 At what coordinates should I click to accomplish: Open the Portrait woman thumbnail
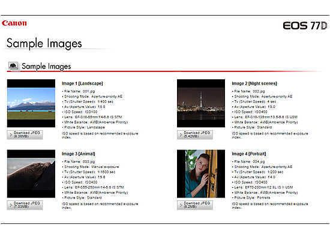(x=201, y=173)
